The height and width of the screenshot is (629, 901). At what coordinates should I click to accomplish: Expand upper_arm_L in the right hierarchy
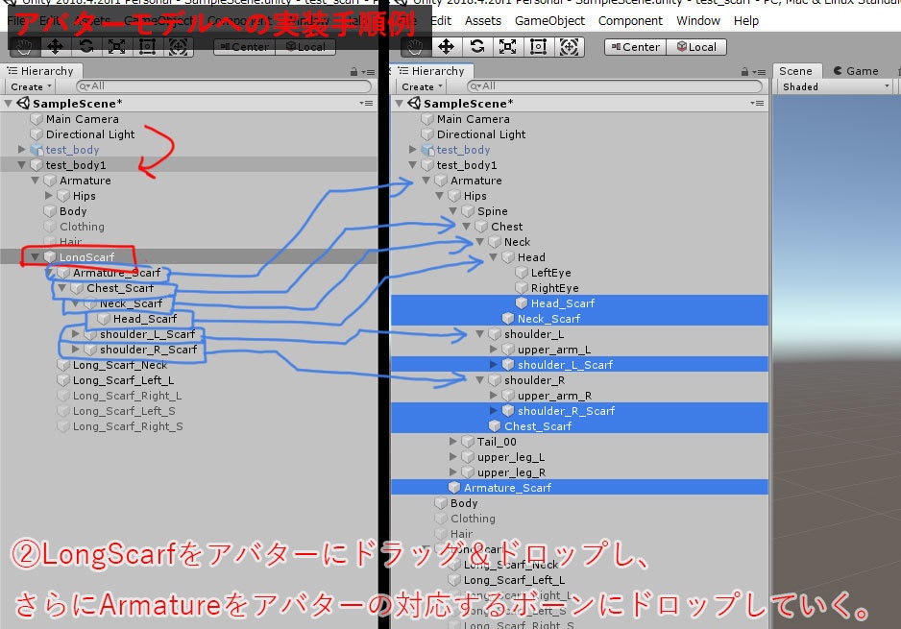tap(494, 350)
